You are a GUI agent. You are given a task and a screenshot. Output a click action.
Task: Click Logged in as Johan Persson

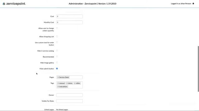coord(181,4)
